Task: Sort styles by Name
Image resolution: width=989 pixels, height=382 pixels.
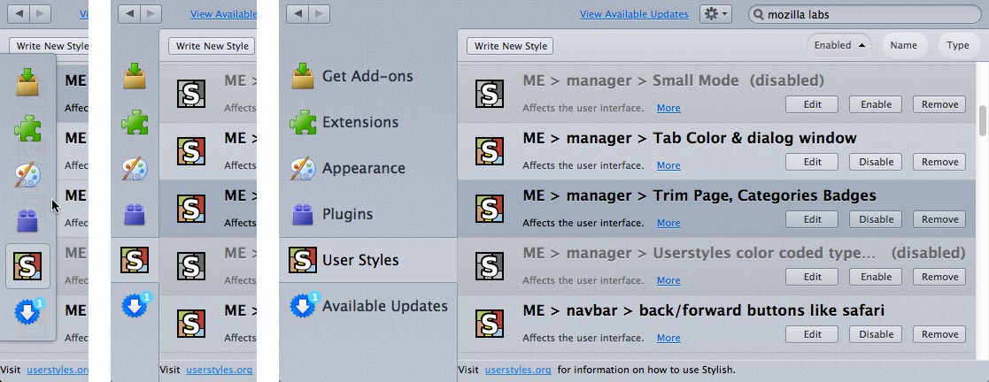Action: tap(904, 45)
